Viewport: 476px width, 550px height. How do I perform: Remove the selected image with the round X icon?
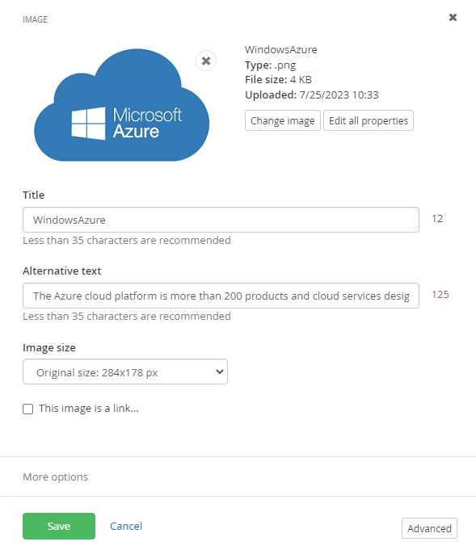pyautogui.click(x=206, y=61)
